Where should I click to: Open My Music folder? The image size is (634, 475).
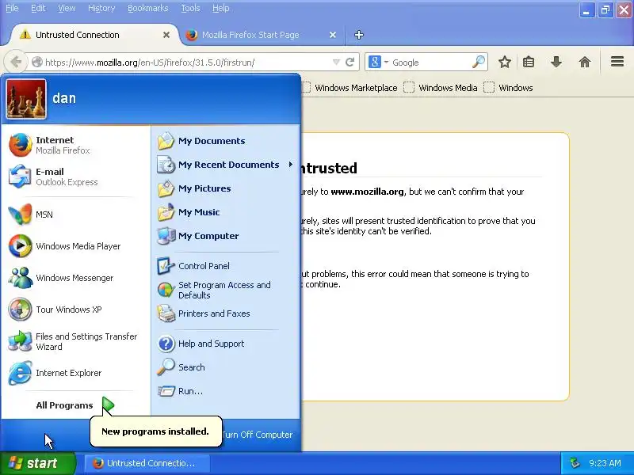coord(226,212)
